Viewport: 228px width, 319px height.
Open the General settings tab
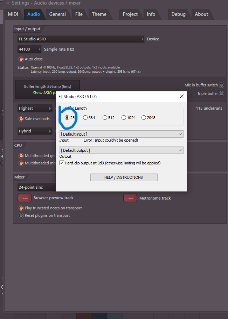57,14
